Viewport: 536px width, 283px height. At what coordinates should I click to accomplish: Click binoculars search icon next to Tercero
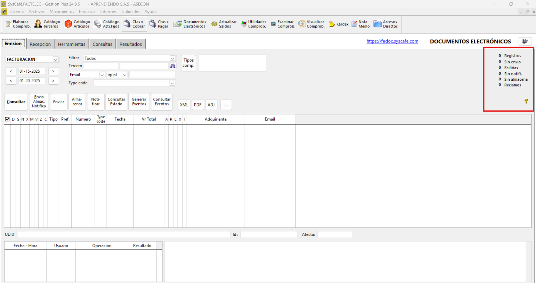[x=173, y=66]
